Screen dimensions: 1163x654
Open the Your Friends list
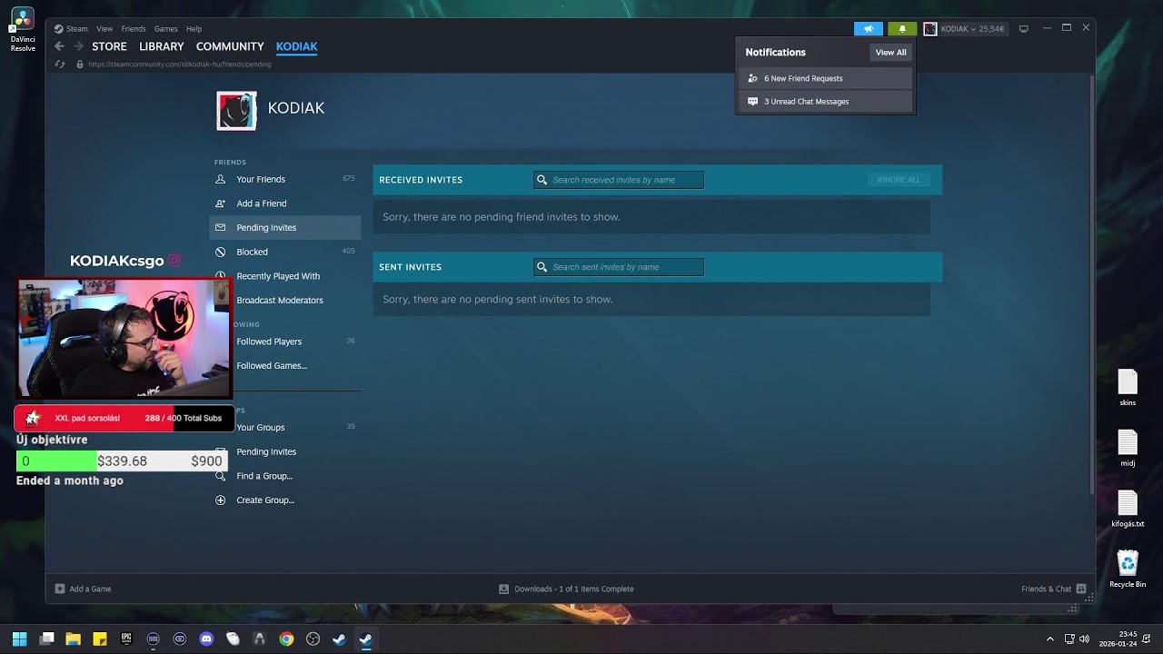click(x=261, y=179)
